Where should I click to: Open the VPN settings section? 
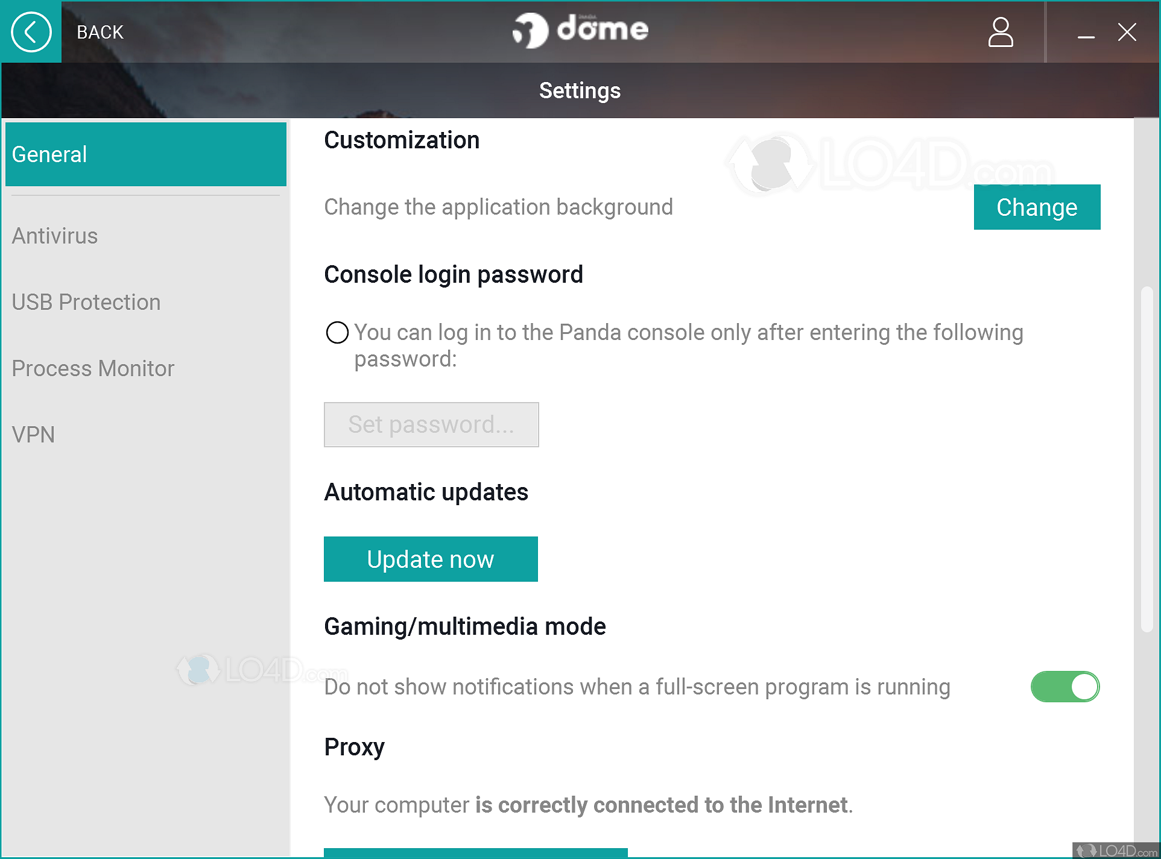tap(33, 435)
